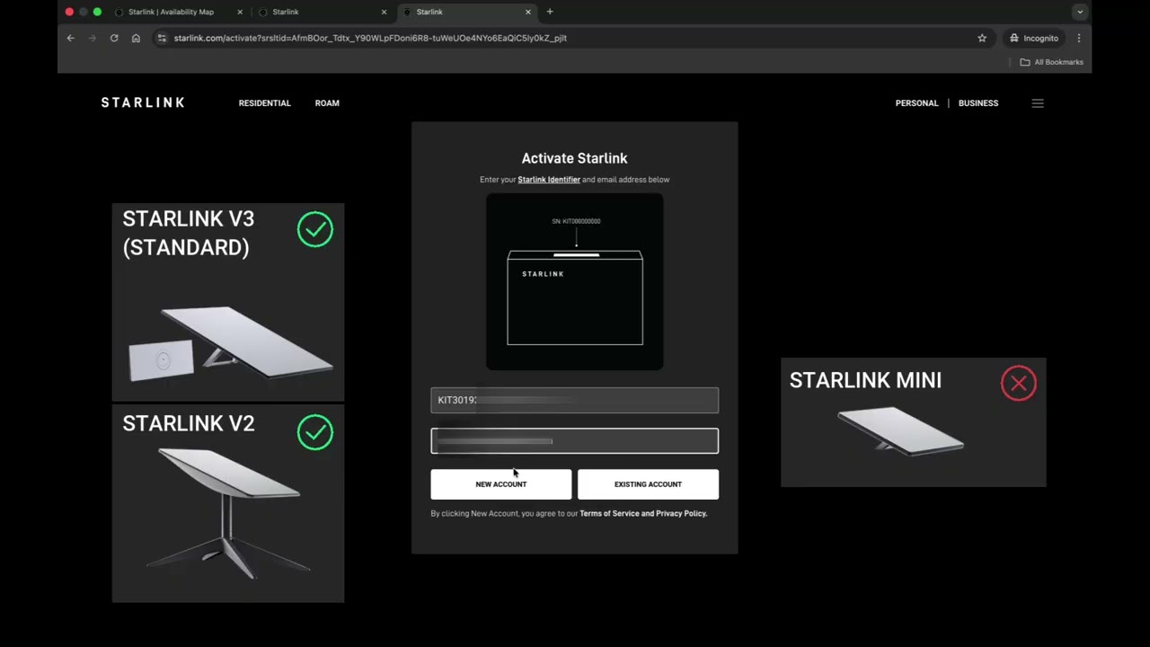Open the Chrome three-dot menu
Image resolution: width=1150 pixels, height=647 pixels.
click(1079, 38)
